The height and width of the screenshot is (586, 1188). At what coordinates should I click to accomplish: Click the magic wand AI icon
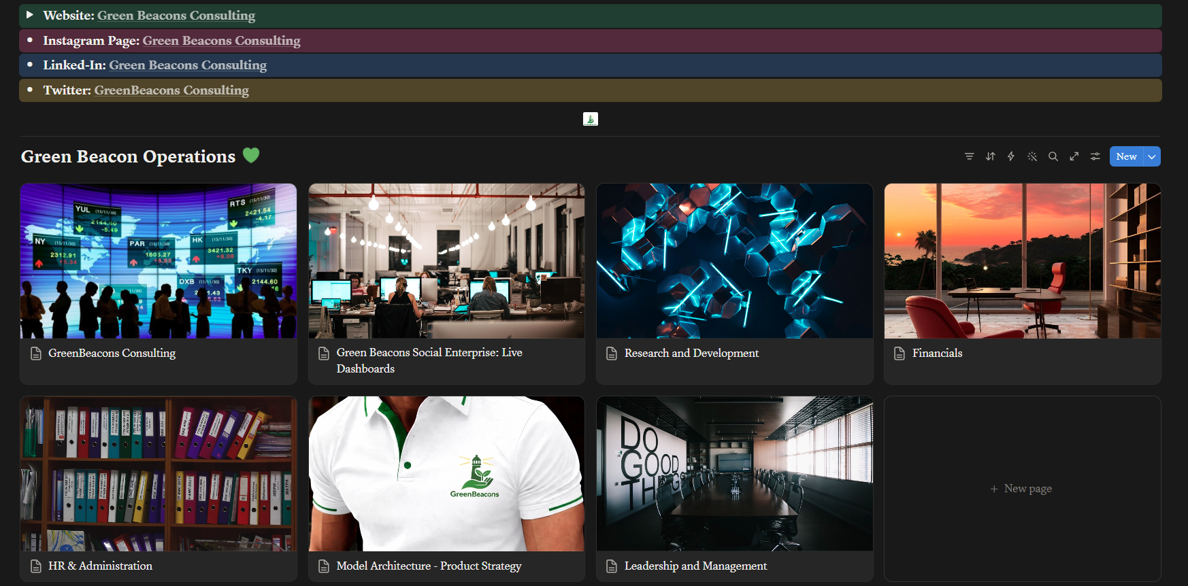[1032, 156]
